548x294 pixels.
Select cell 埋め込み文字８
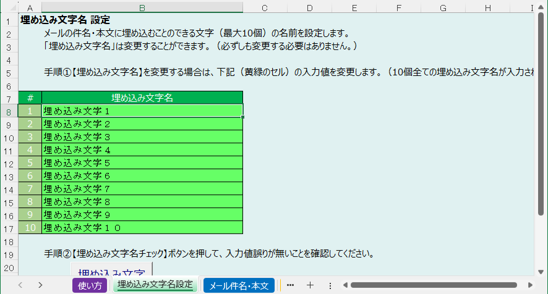click(142, 201)
